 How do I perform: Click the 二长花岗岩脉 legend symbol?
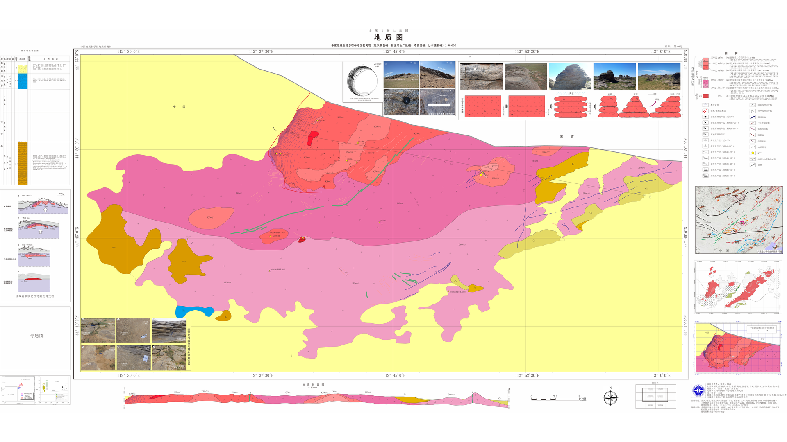(x=753, y=123)
